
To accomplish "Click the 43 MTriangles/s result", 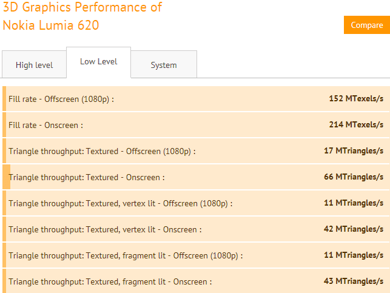I will click(354, 281).
